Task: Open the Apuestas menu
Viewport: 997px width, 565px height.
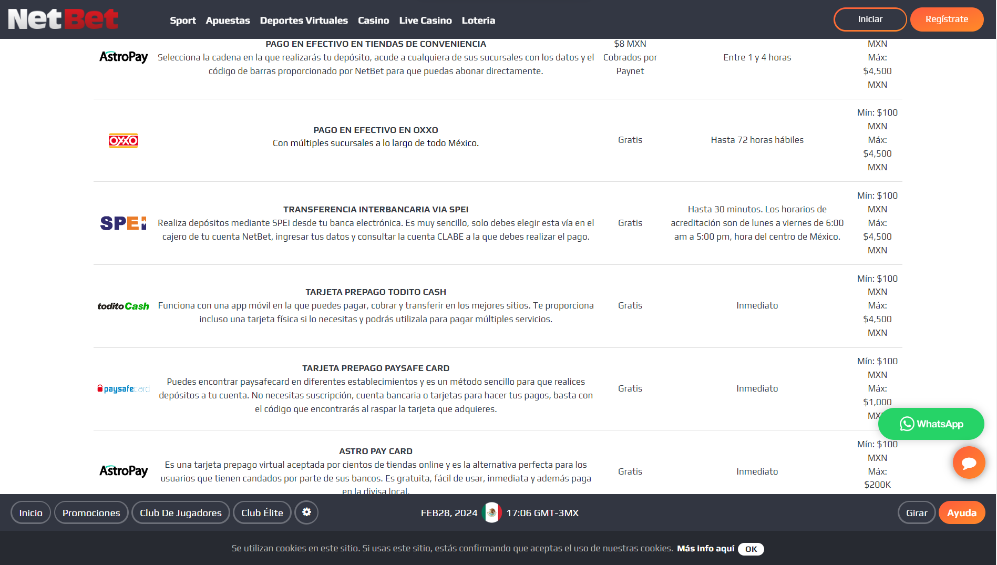Action: (x=228, y=20)
